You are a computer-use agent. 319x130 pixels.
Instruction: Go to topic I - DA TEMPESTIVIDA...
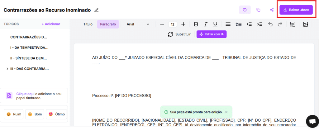[x=29, y=48]
